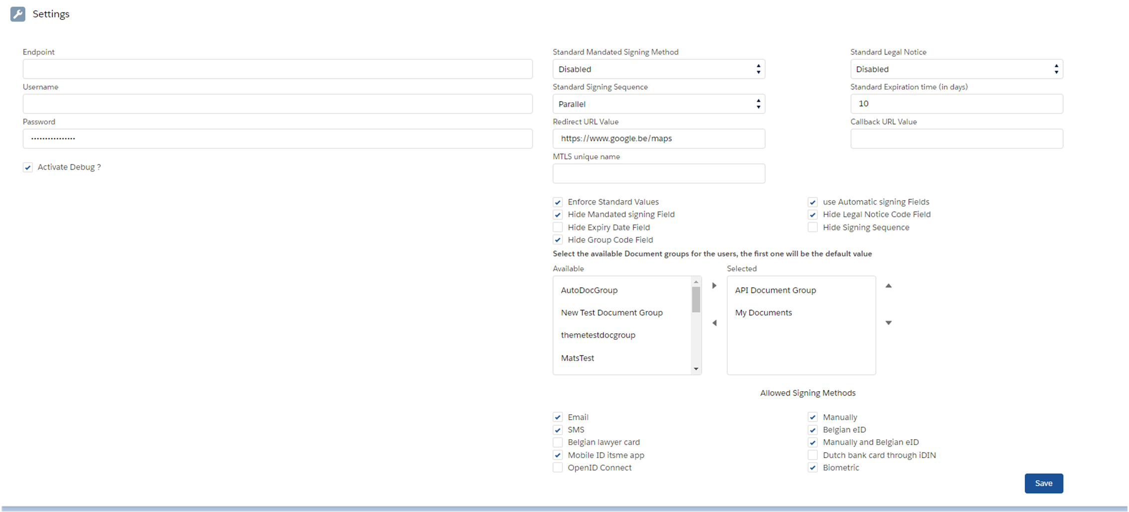This screenshot has height=512, width=1129.
Task: Select AutoDocGroup in Available list
Action: [589, 290]
